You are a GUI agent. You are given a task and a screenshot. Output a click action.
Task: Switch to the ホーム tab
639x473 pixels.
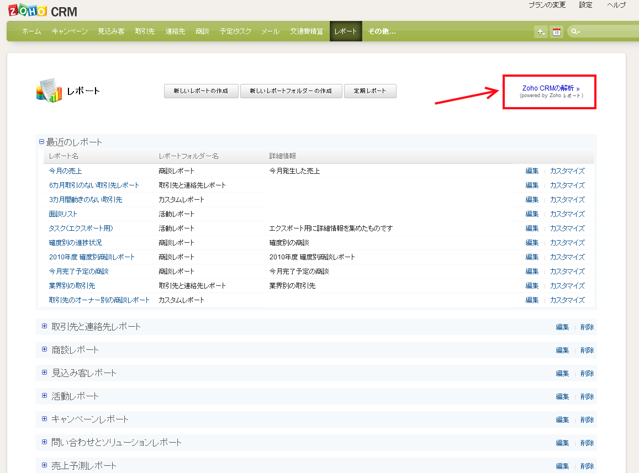31,31
